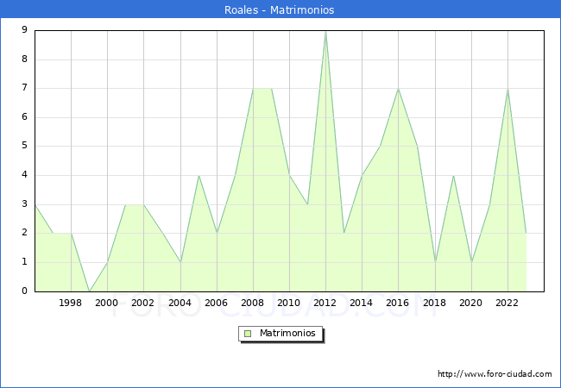Viewport: 561px width, 388px height.
Task: Click the 2019 peak data point at 4
Action: 453,175
